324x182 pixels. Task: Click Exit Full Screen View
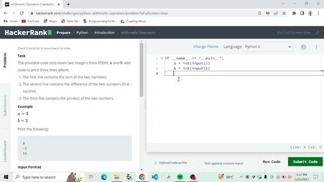click(x=294, y=32)
